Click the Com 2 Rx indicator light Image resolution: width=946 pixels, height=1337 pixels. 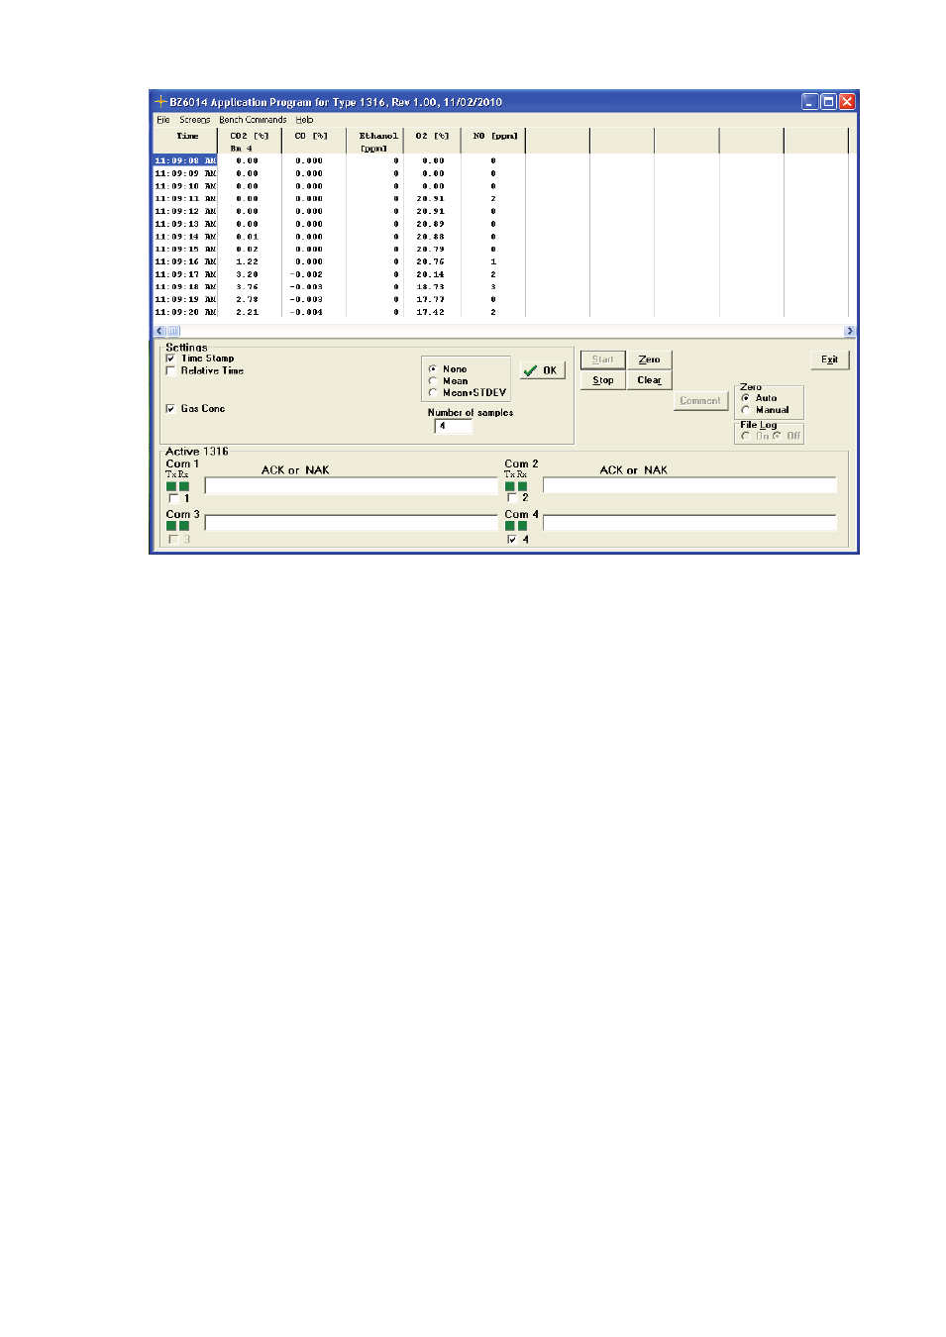523,486
